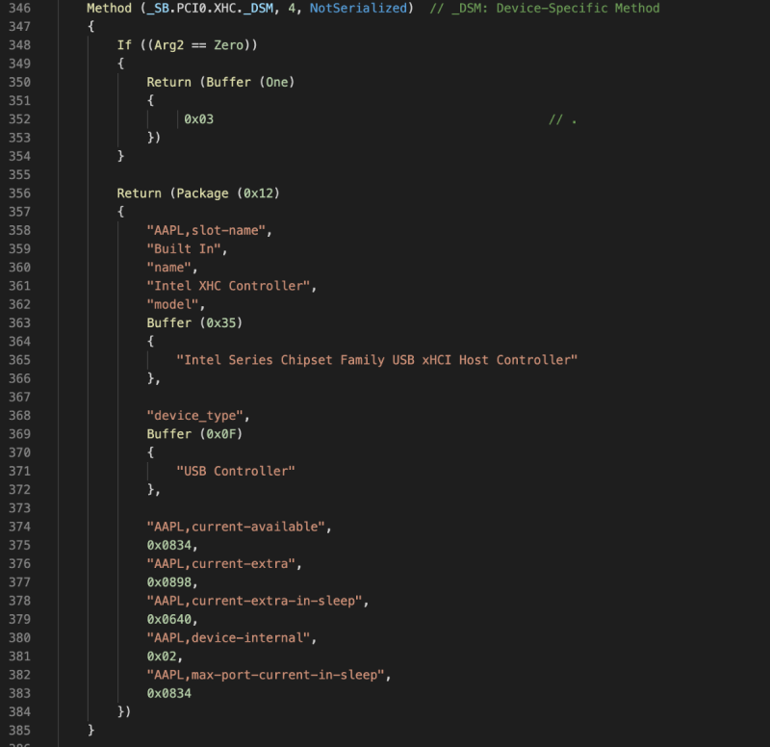Click the 0x03 buffer value
This screenshot has width=770, height=747.
(x=198, y=119)
